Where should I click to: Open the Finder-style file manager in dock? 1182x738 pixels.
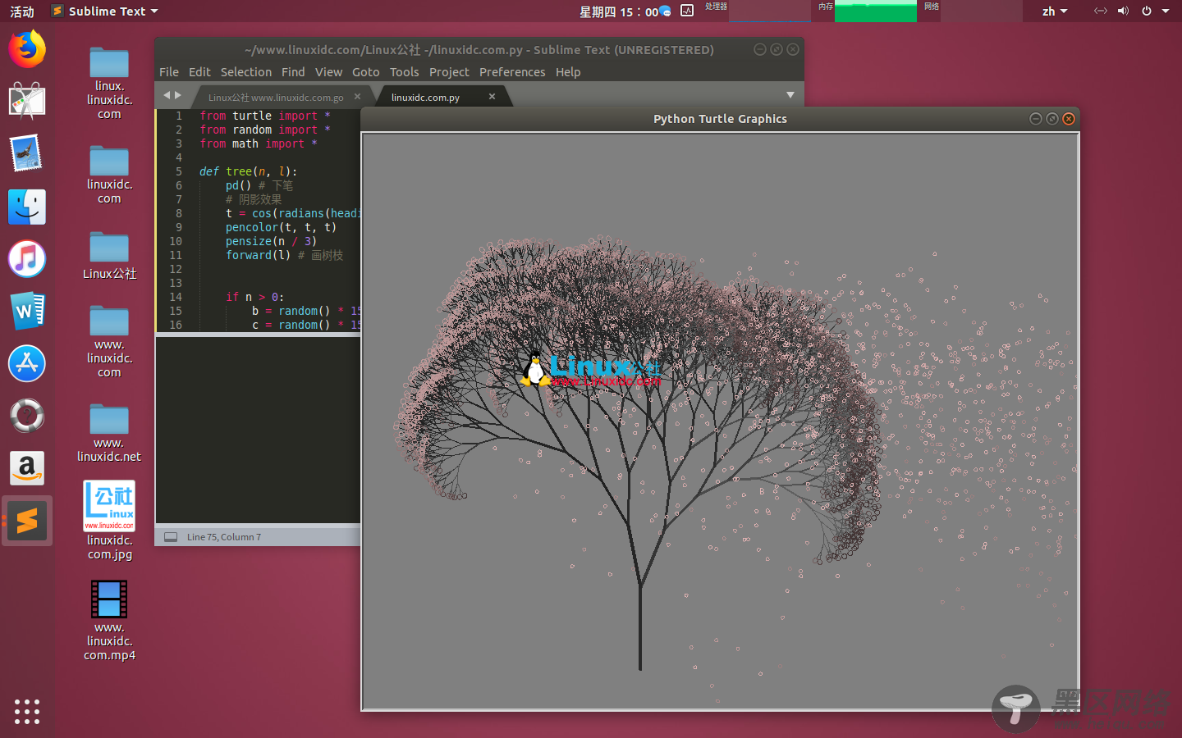click(27, 207)
